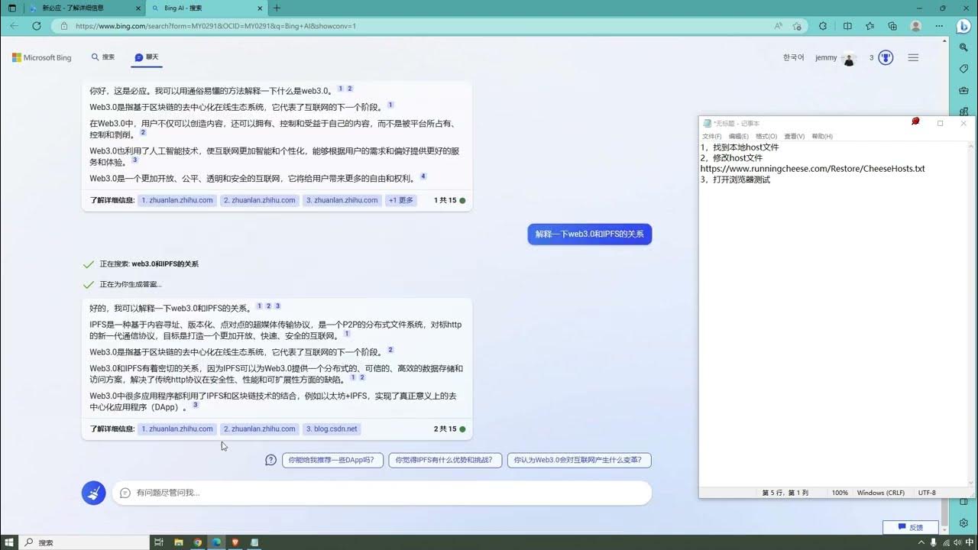
Task: Open Brave browser from the taskbar
Action: click(235, 542)
